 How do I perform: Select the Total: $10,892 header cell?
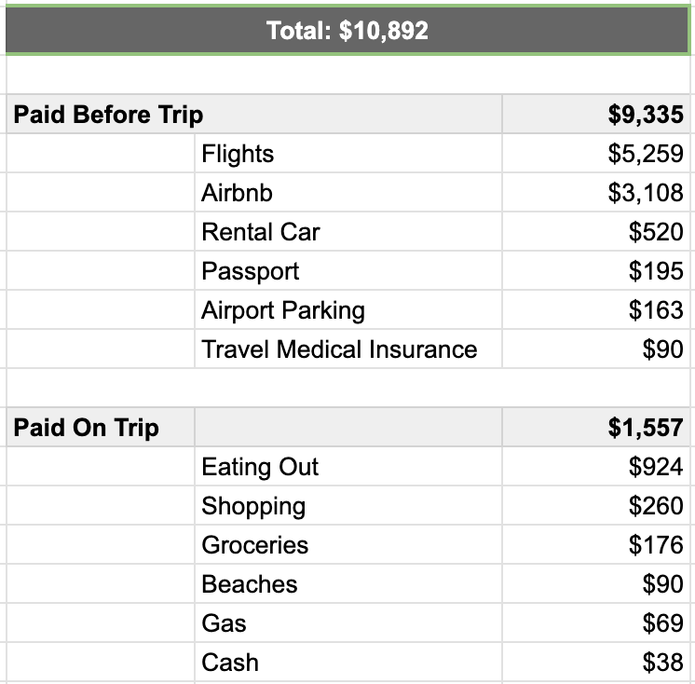point(347,30)
